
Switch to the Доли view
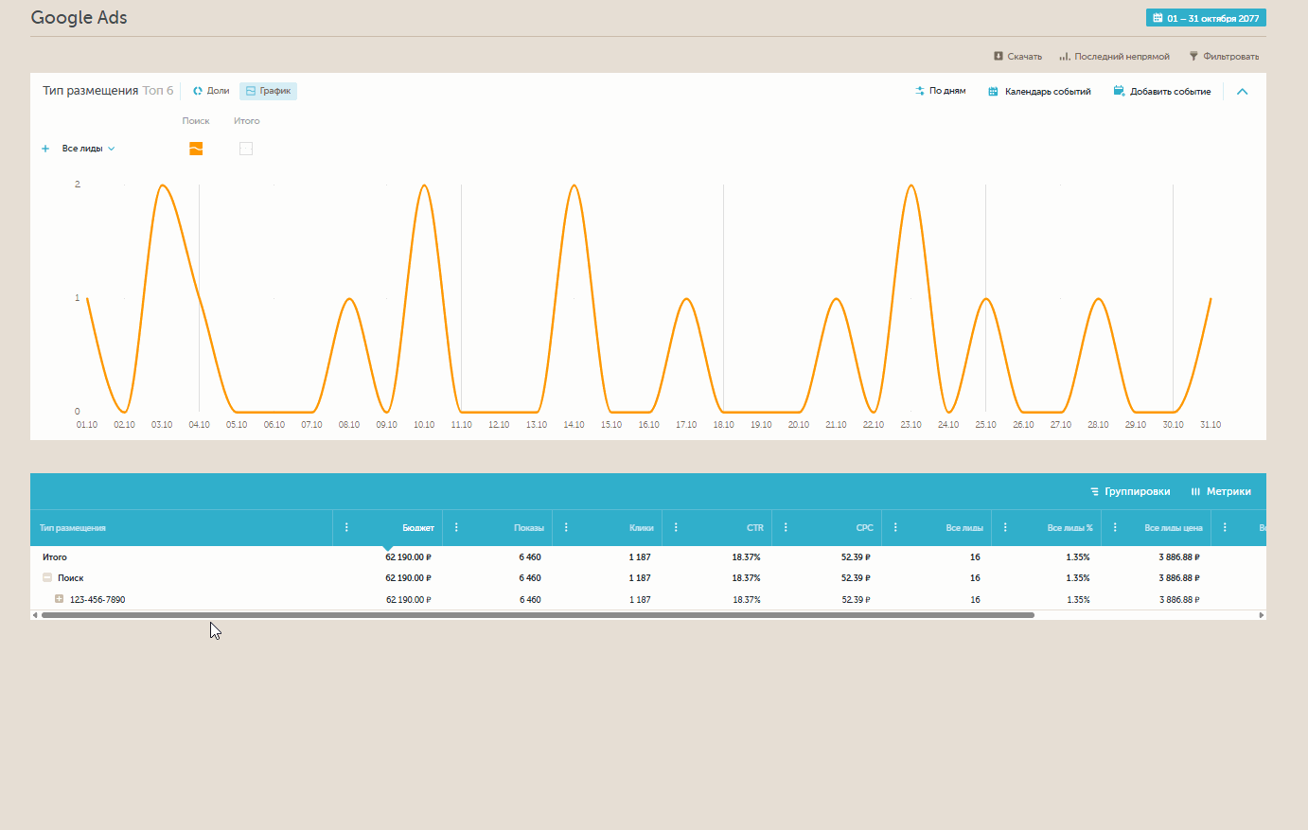pyautogui.click(x=211, y=92)
